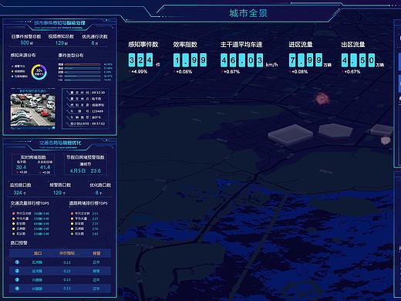The height and width of the screenshot is (301, 401).
Task: Click the circled number 1 in the 路口预警 table
Action: coord(17,262)
